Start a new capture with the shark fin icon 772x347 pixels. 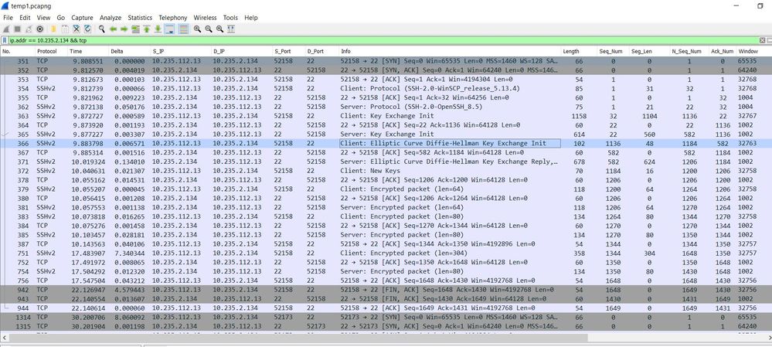coord(6,29)
